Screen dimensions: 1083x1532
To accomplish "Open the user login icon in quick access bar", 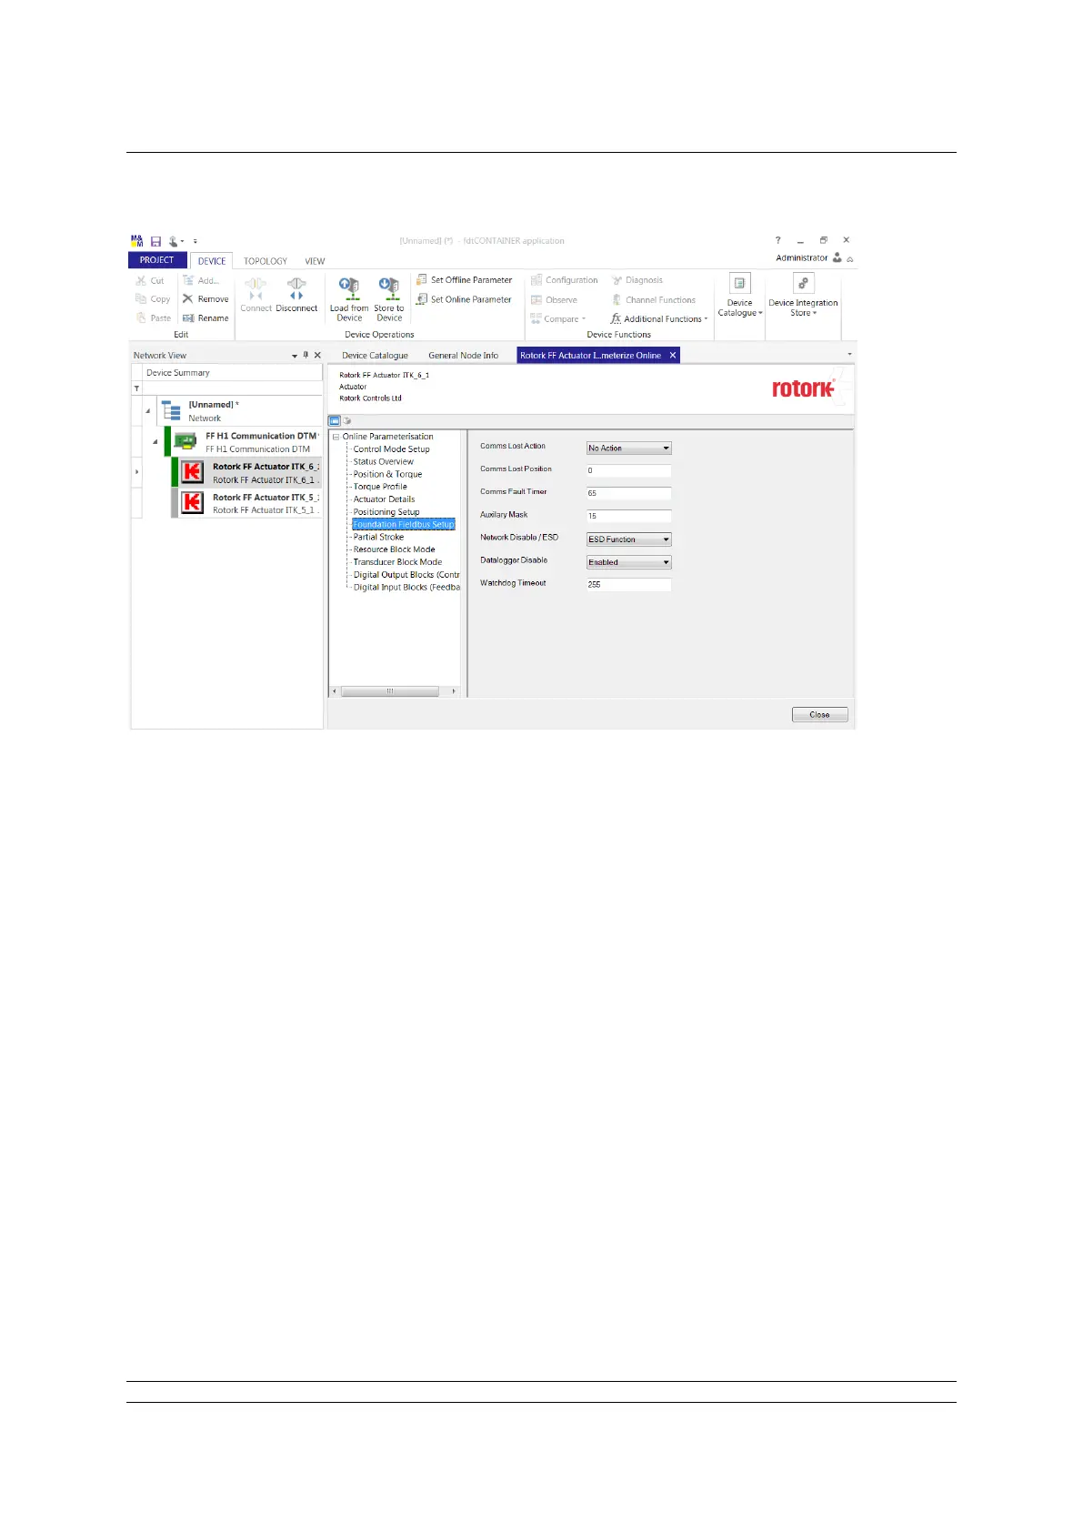I will (173, 241).
